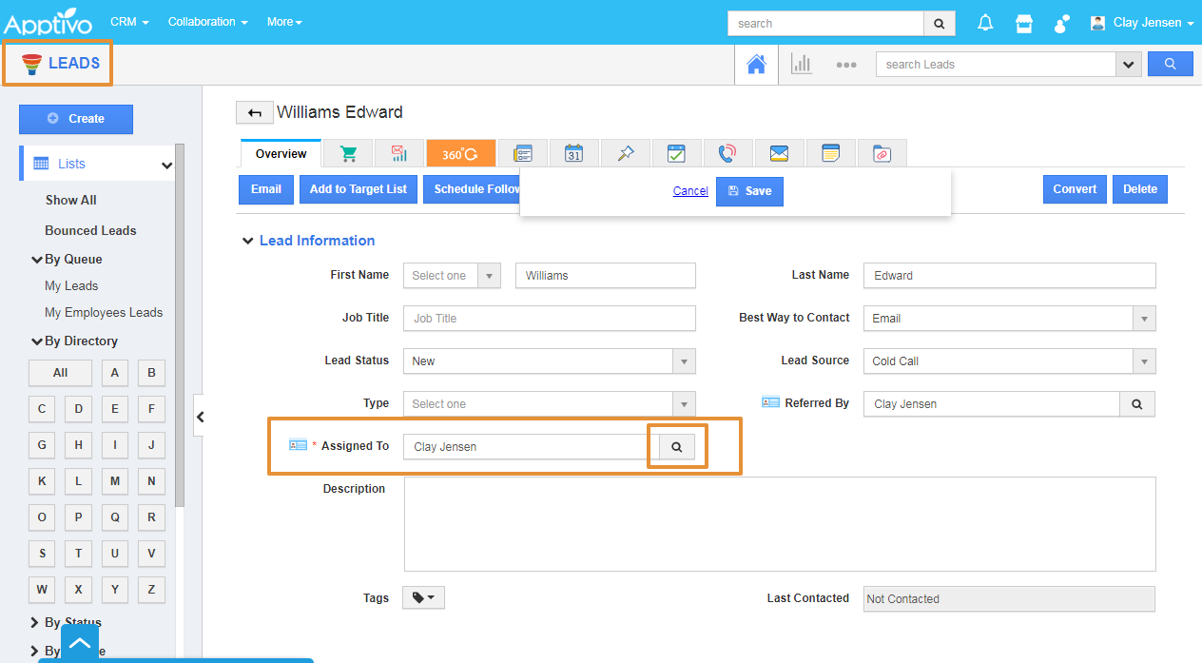
Task: Open Bounced Leads list
Action: click(90, 231)
